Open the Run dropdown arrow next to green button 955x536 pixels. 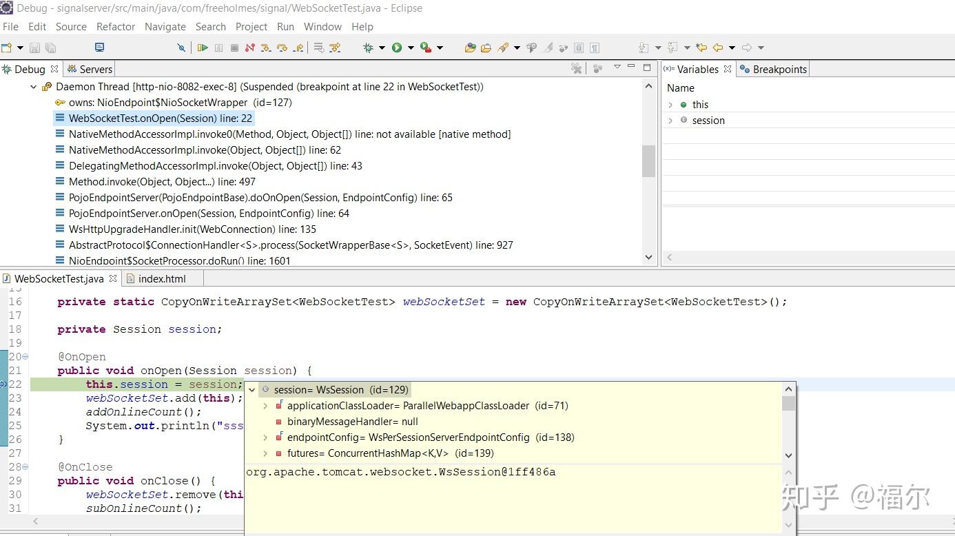411,48
